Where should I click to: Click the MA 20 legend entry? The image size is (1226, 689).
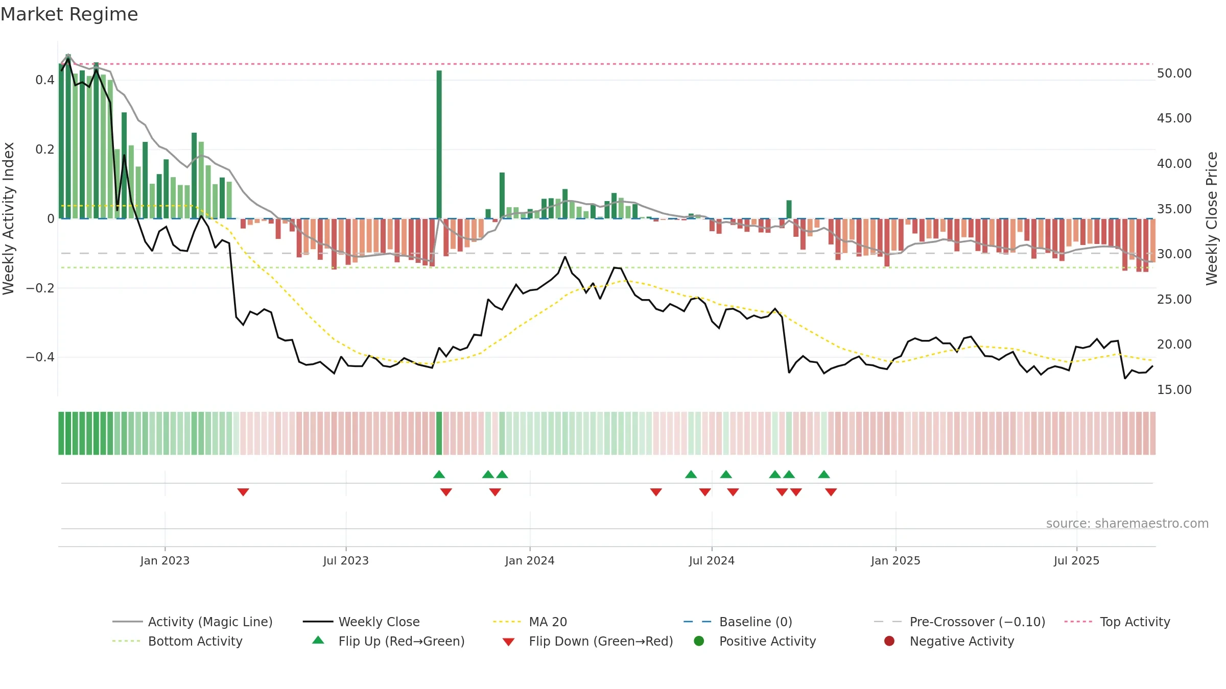(x=530, y=622)
